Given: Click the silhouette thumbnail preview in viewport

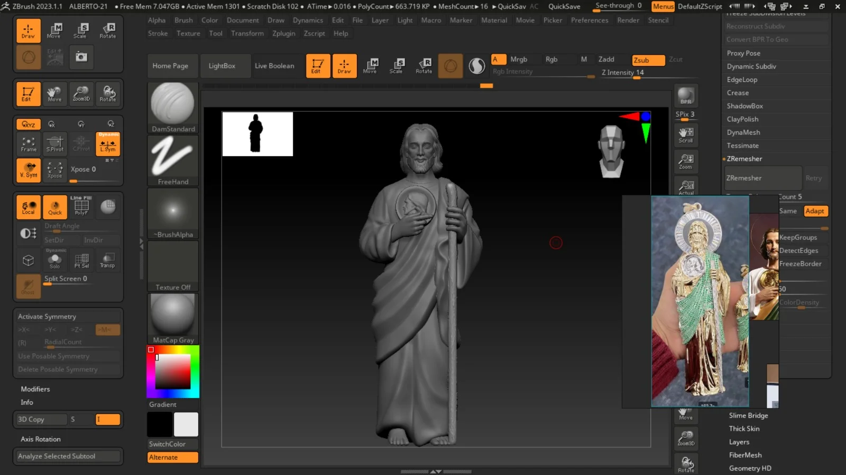Looking at the screenshot, I should click(258, 134).
